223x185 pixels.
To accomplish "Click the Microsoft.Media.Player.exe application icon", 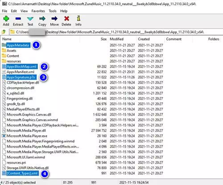I will point(4,136).
